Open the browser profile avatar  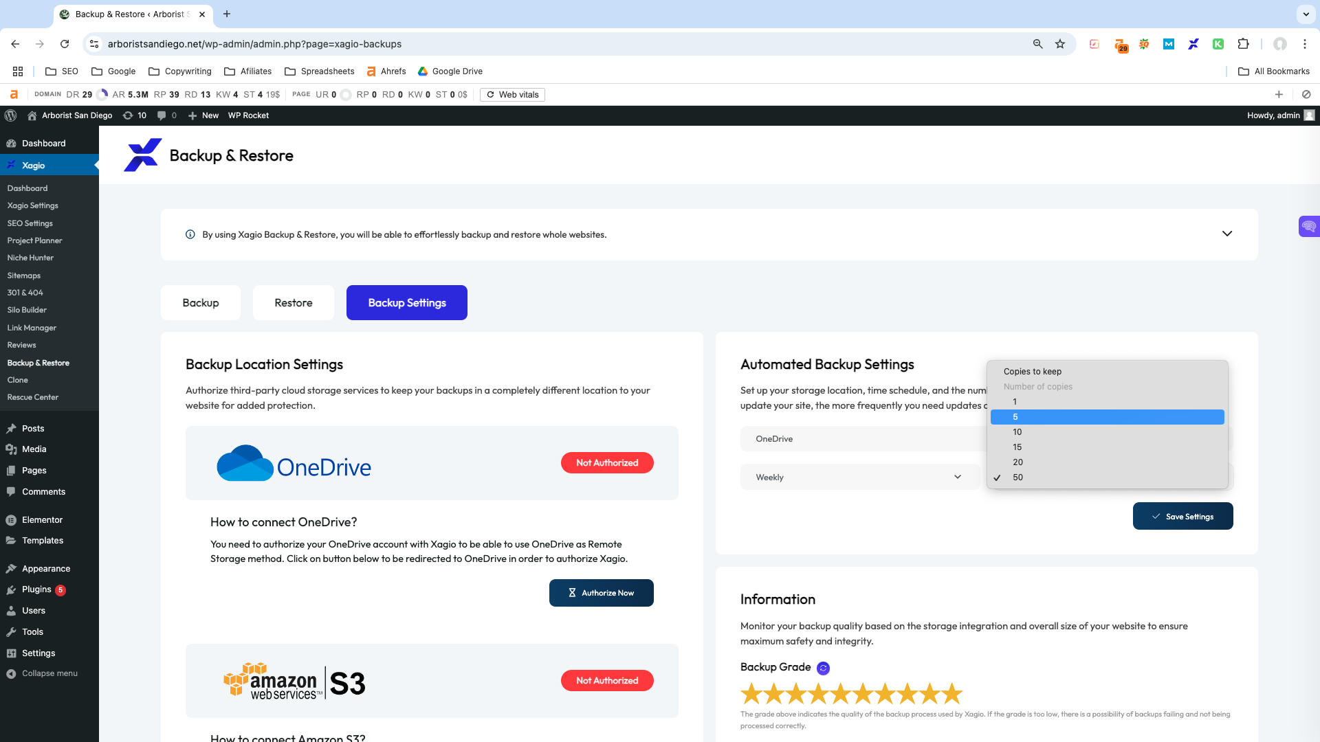click(x=1279, y=44)
